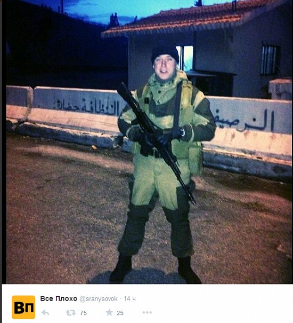Click Arabic graffiti on the left wall
The image size is (293, 323).
pyautogui.click(x=86, y=106)
